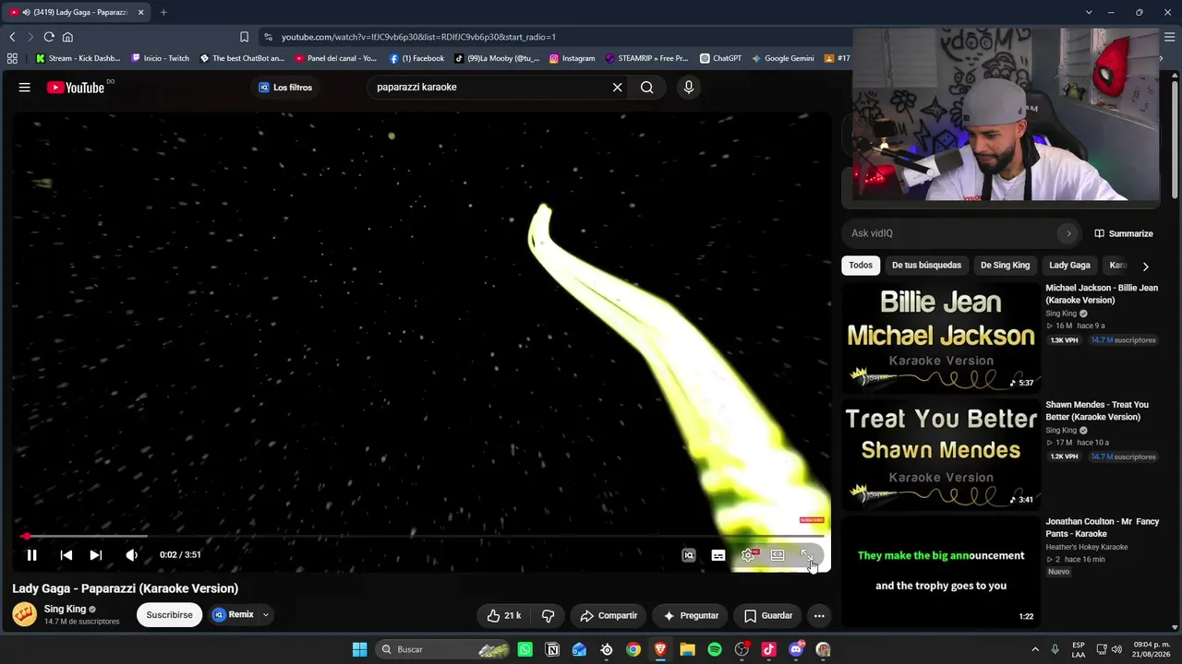The height and width of the screenshot is (664, 1182).
Task: Open Michael Jackson Billie Jean title link
Action: click(1102, 294)
